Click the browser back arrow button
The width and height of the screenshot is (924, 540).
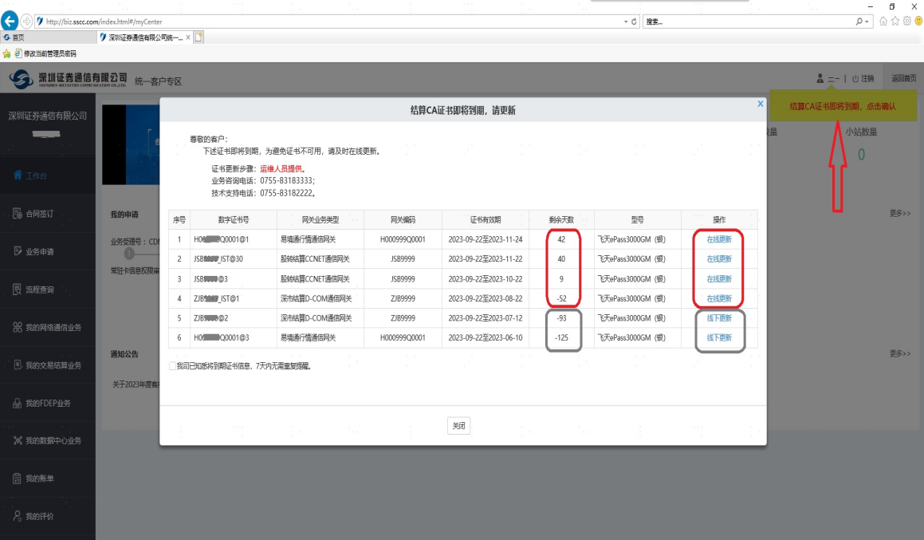(10, 22)
